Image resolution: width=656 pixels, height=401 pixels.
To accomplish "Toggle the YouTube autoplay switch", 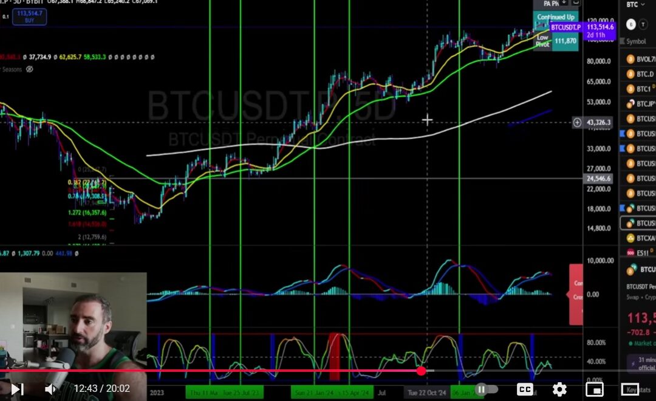I will tap(486, 389).
